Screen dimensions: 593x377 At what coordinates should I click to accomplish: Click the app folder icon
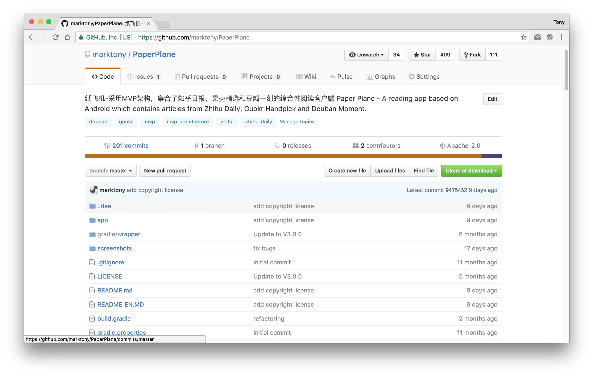pyautogui.click(x=92, y=220)
